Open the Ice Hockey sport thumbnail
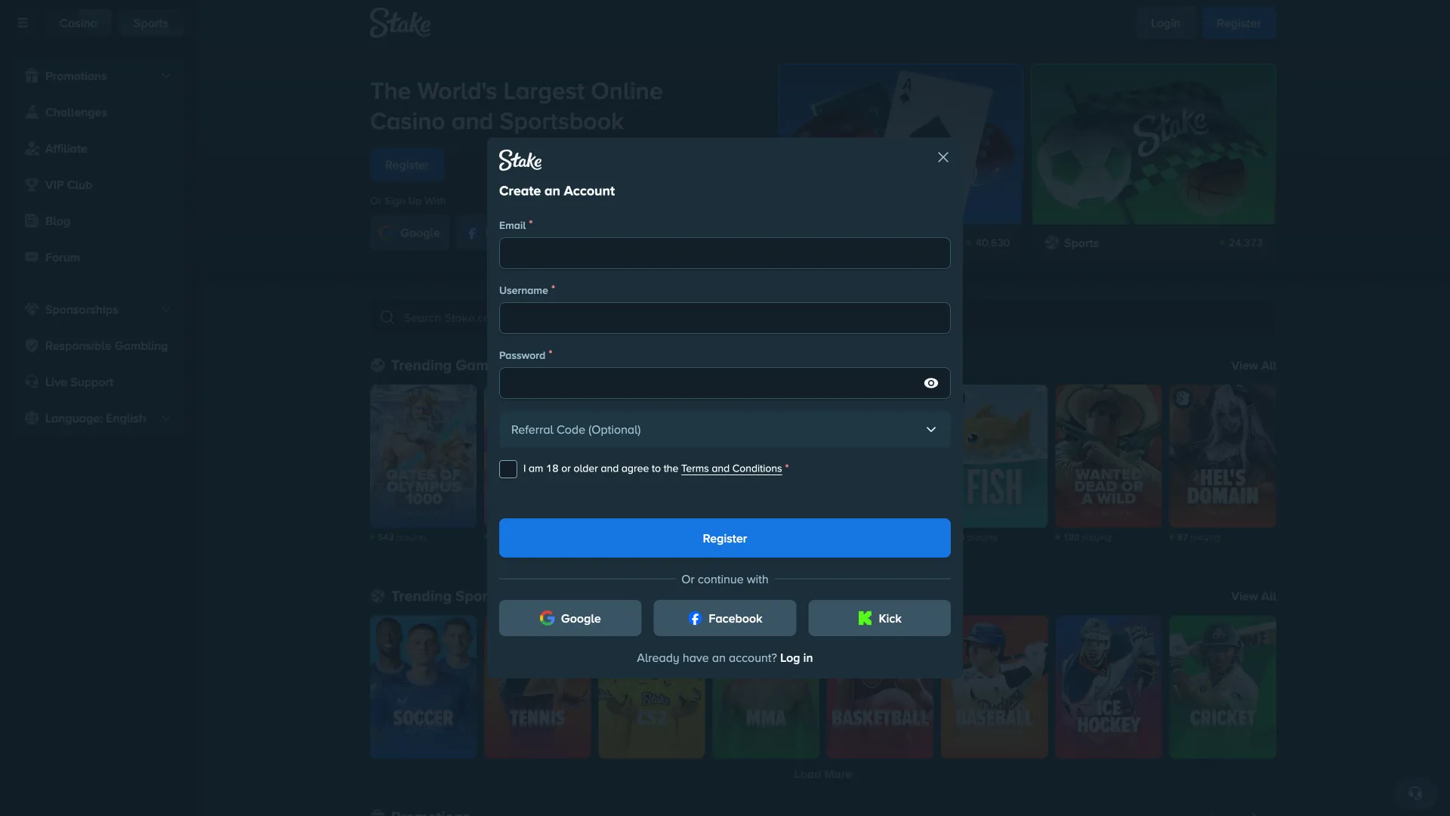 (1108, 687)
